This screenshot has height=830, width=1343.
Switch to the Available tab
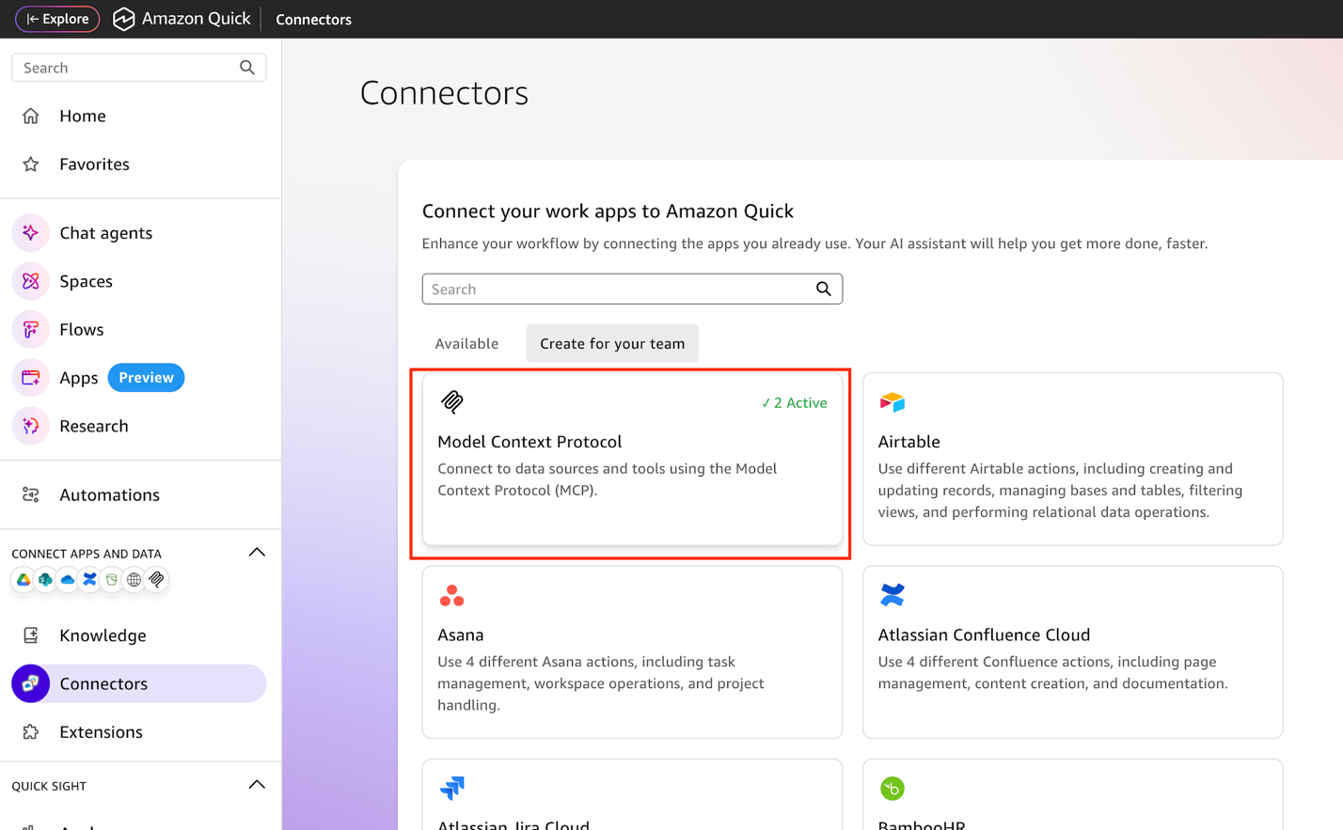coord(466,344)
